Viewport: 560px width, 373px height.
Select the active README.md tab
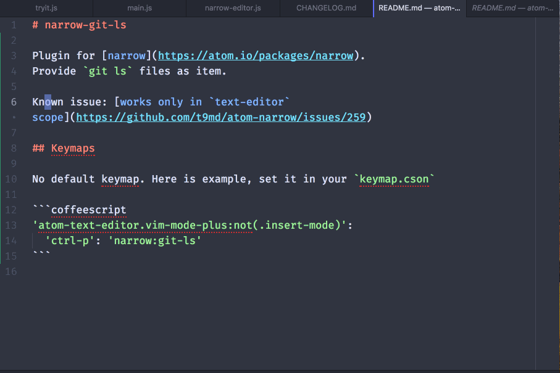[419, 8]
